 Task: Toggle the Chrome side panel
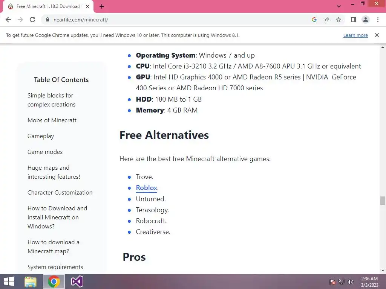click(x=354, y=20)
